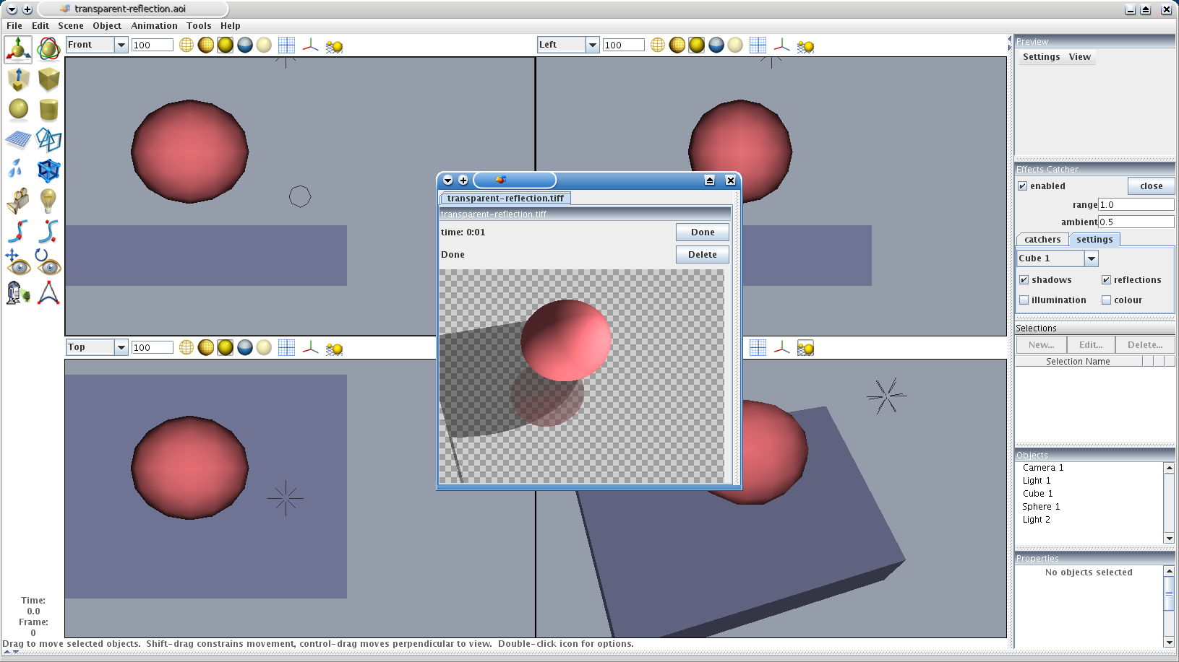Image resolution: width=1179 pixels, height=662 pixels.
Task: Uncheck the Effects Catcher enabled checkbox
Action: click(x=1023, y=186)
